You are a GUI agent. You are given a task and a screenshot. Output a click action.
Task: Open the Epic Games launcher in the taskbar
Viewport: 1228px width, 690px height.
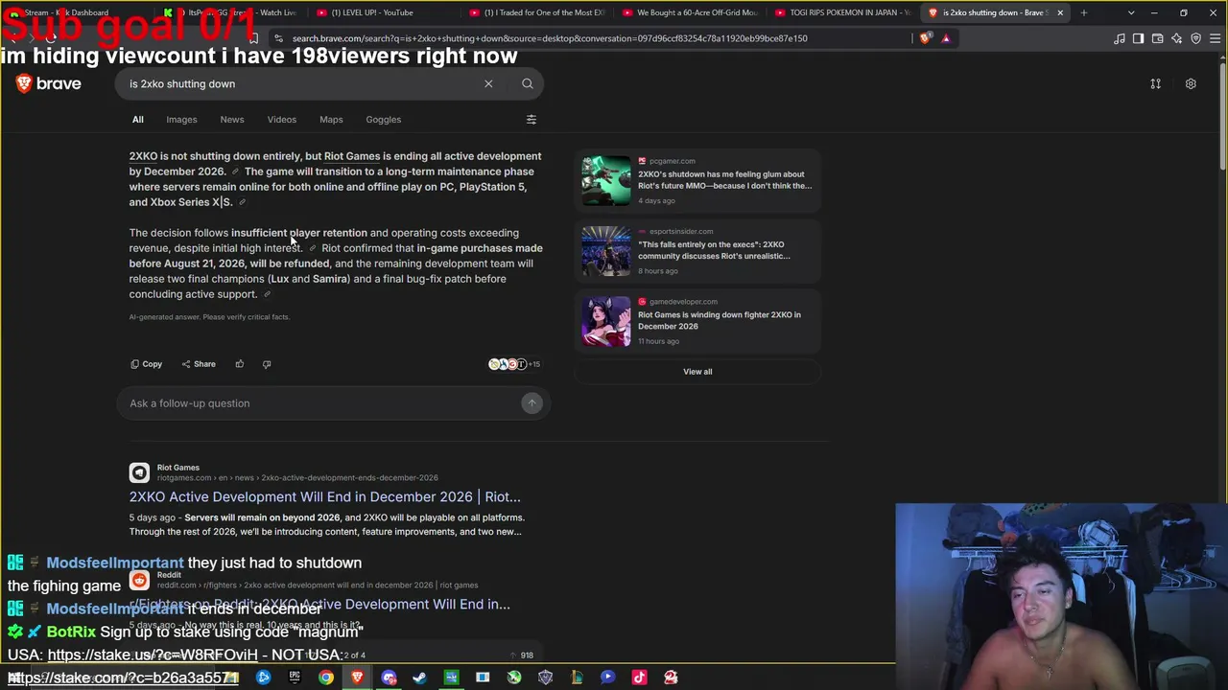(x=295, y=678)
